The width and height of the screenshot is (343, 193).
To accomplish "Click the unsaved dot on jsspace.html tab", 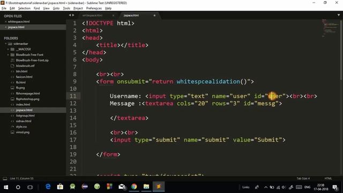I will 154,16.
